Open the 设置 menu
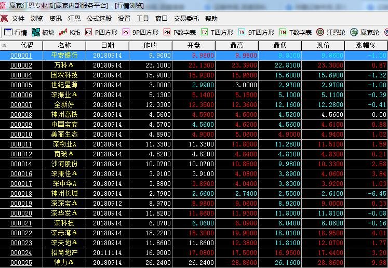The width and height of the screenshot is (388, 268). click(124, 19)
